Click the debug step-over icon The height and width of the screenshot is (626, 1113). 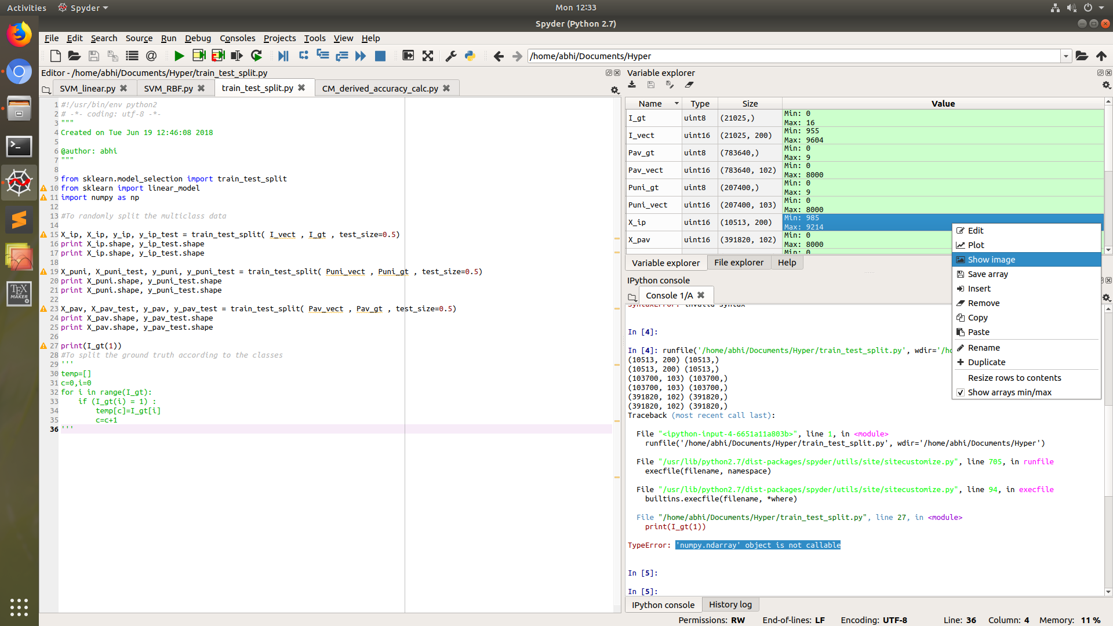tap(303, 56)
